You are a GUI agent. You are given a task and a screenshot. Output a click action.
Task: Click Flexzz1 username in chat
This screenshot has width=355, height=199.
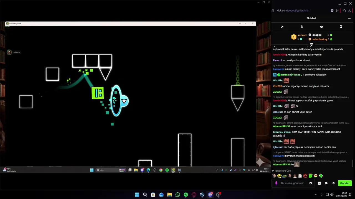277,60
